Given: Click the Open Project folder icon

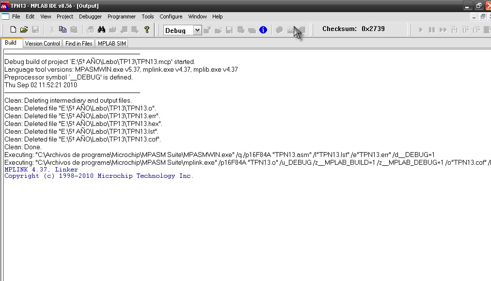Looking at the screenshot, I should click(x=218, y=30).
